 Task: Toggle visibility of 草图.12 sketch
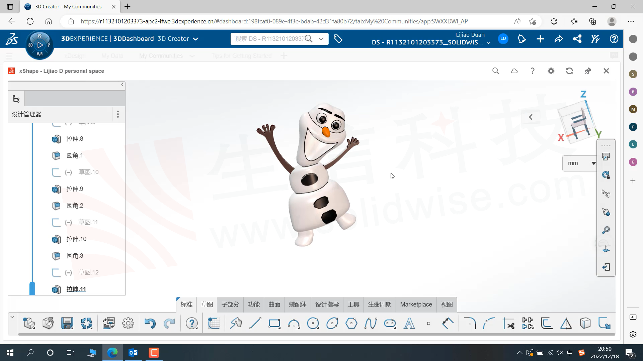tap(56, 272)
